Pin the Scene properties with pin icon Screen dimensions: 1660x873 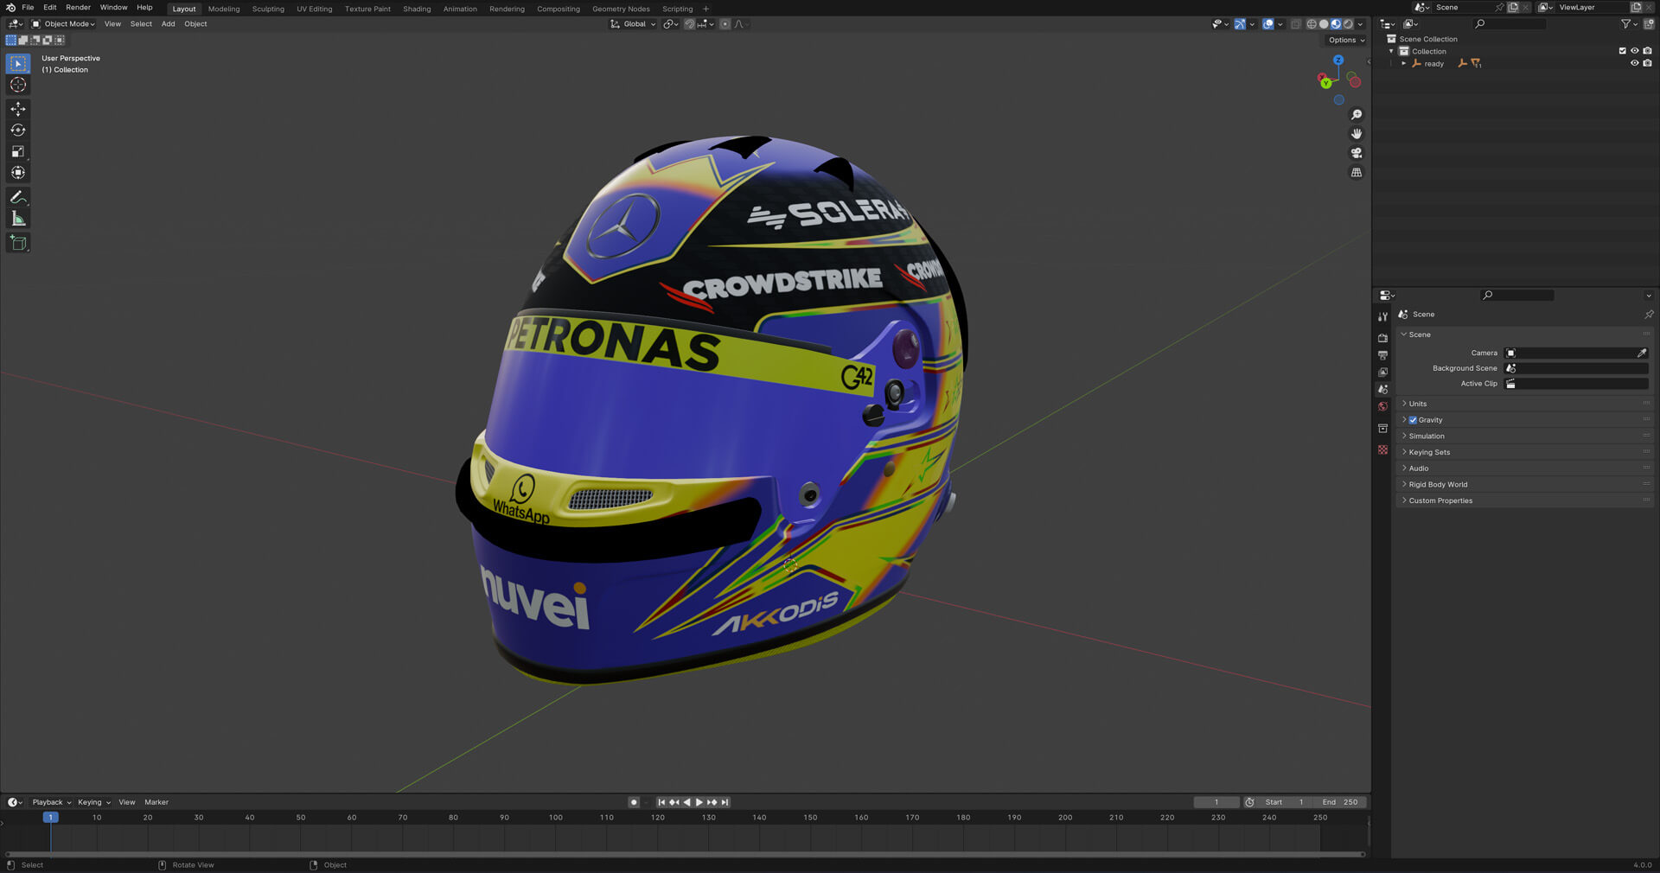click(1648, 315)
